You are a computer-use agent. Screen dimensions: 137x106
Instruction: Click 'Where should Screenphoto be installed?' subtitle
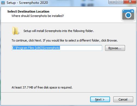[x=38, y=16]
